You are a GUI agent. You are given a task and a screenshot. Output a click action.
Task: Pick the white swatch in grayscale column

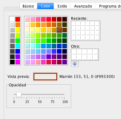click(12, 19)
